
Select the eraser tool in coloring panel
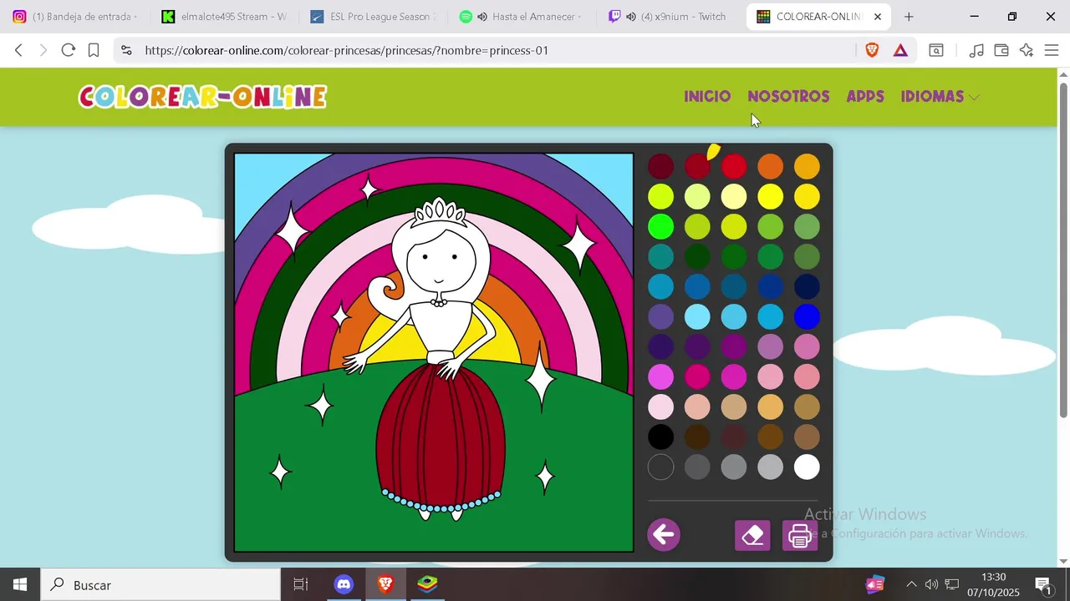tap(752, 535)
